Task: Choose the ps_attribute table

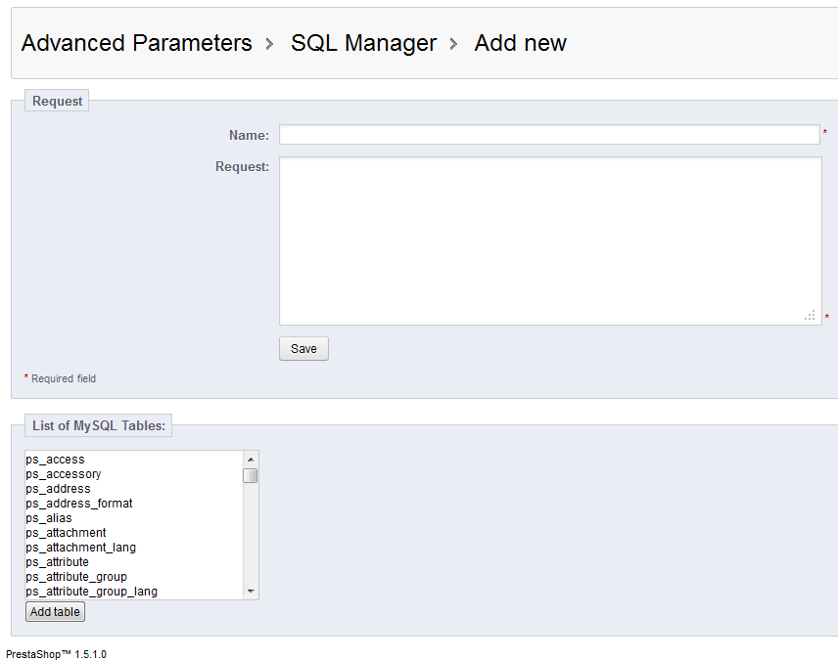Action: 57,562
